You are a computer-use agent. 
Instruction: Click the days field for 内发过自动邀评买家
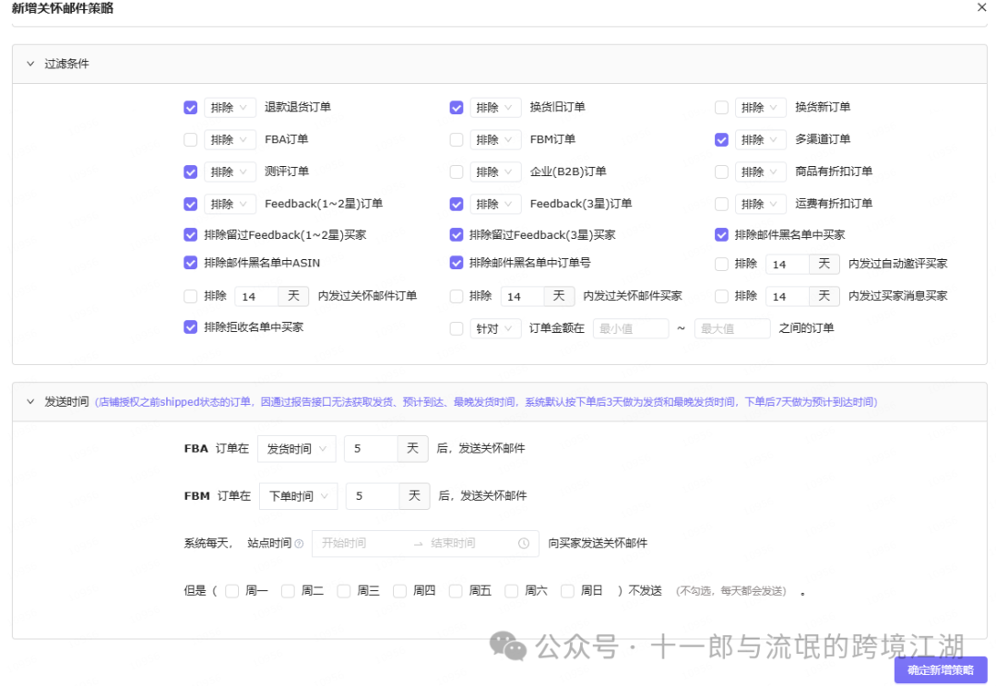point(788,265)
